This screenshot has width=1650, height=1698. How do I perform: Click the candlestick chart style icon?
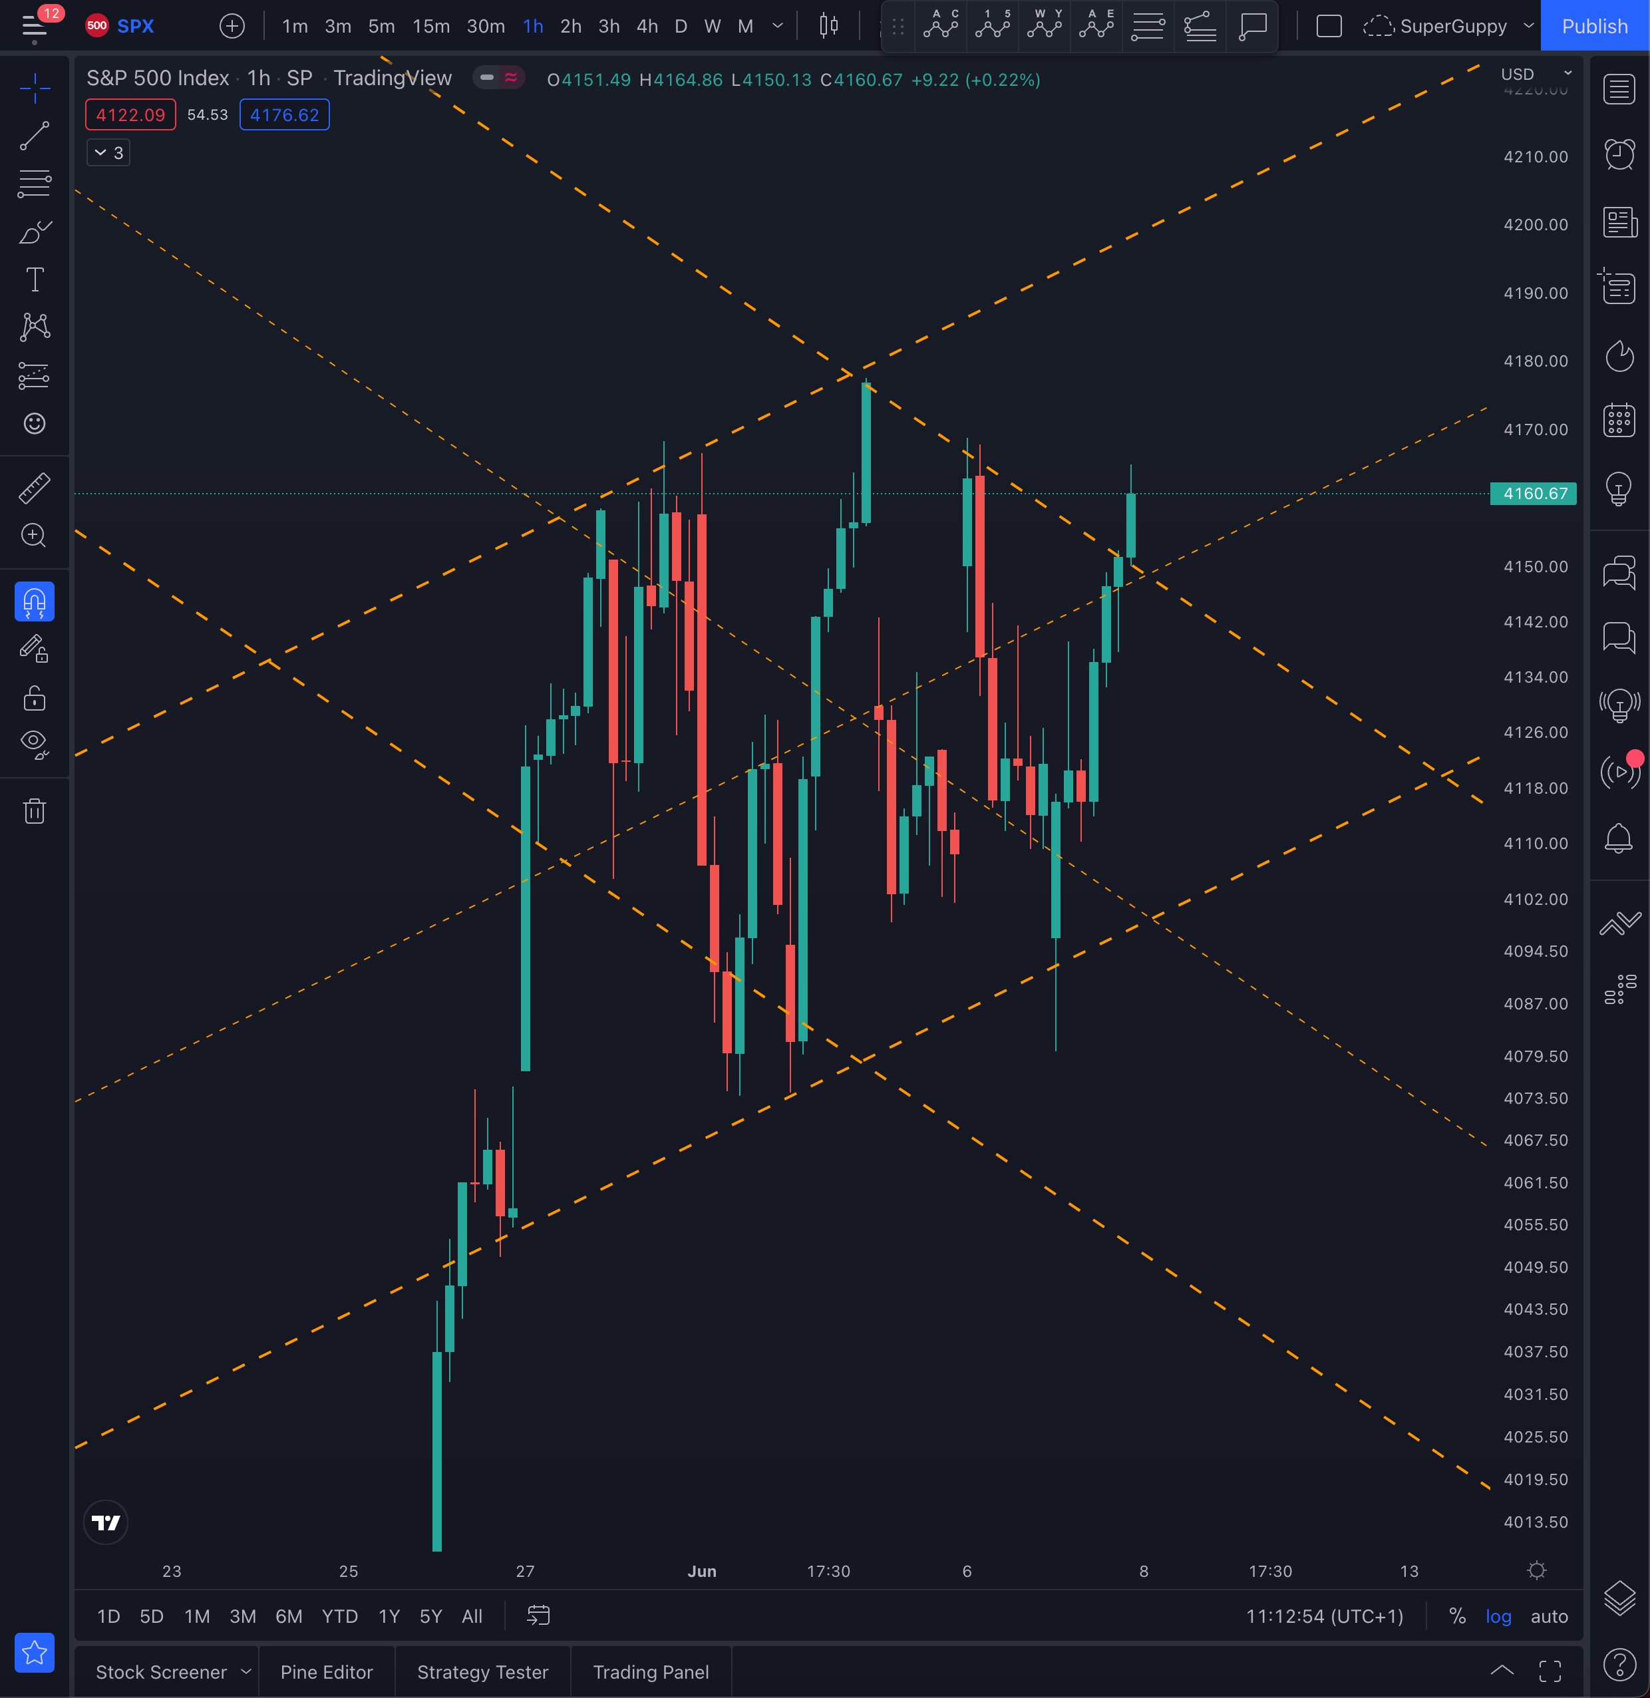tap(828, 26)
